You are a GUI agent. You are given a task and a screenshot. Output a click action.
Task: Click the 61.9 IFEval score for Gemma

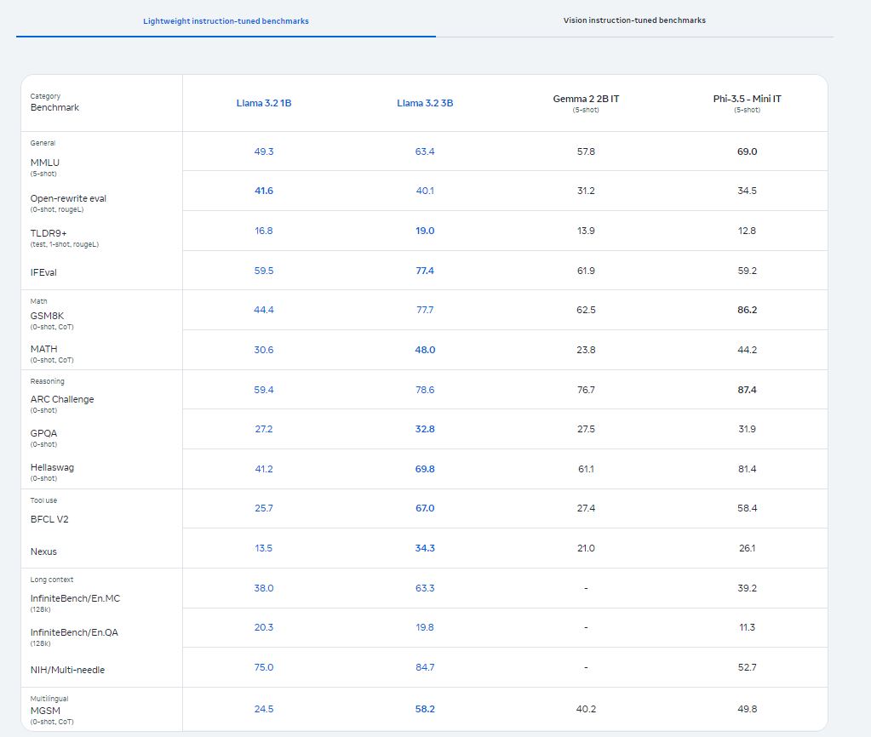[586, 271]
